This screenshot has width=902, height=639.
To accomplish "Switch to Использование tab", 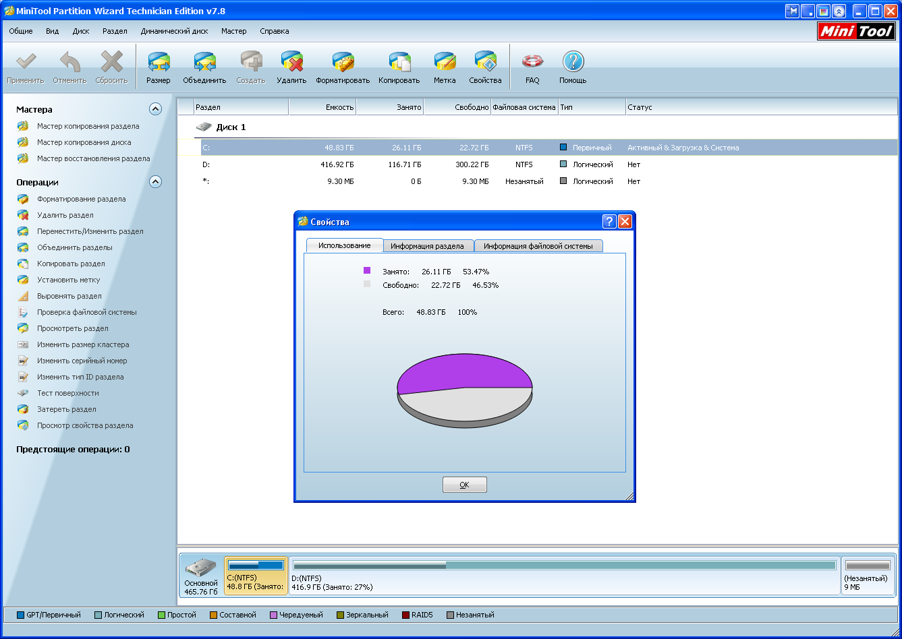I will point(345,245).
